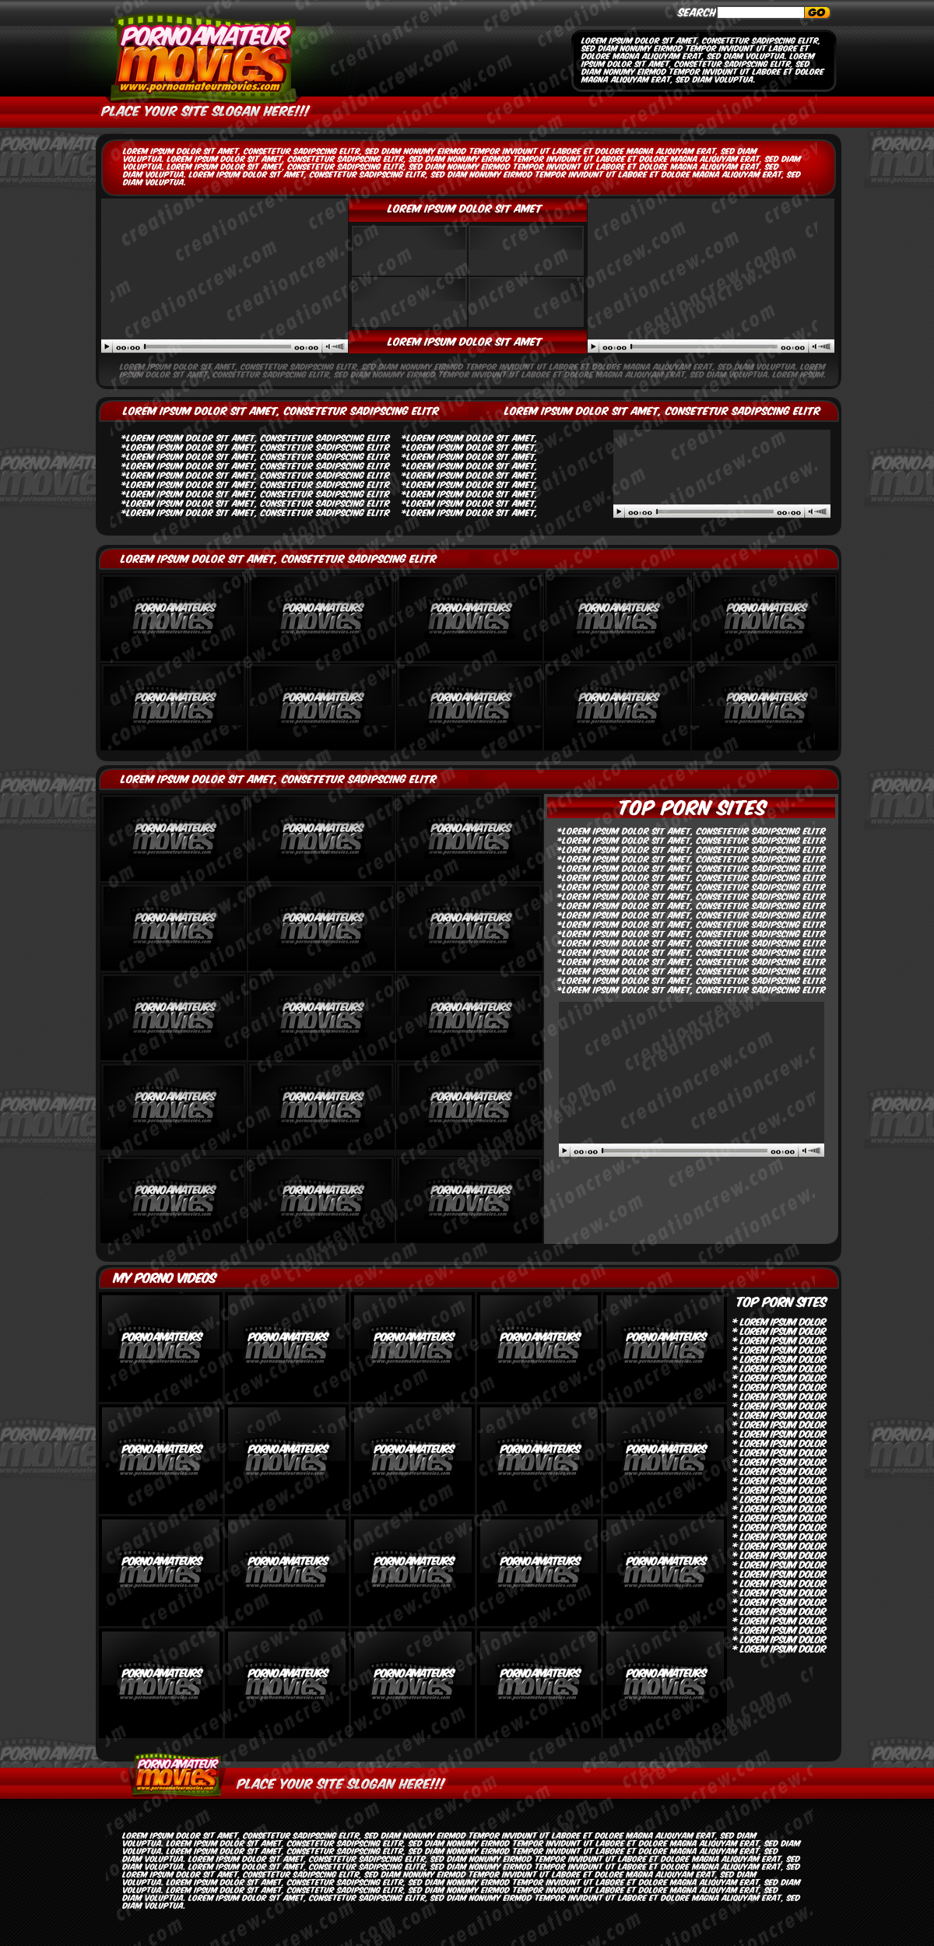Play the video beside the two-column link list
This screenshot has width=934, height=1946.
[x=619, y=511]
